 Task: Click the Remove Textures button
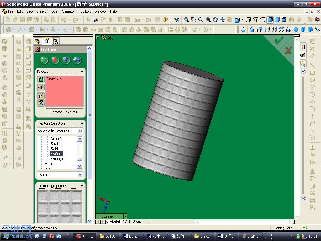coord(64,112)
